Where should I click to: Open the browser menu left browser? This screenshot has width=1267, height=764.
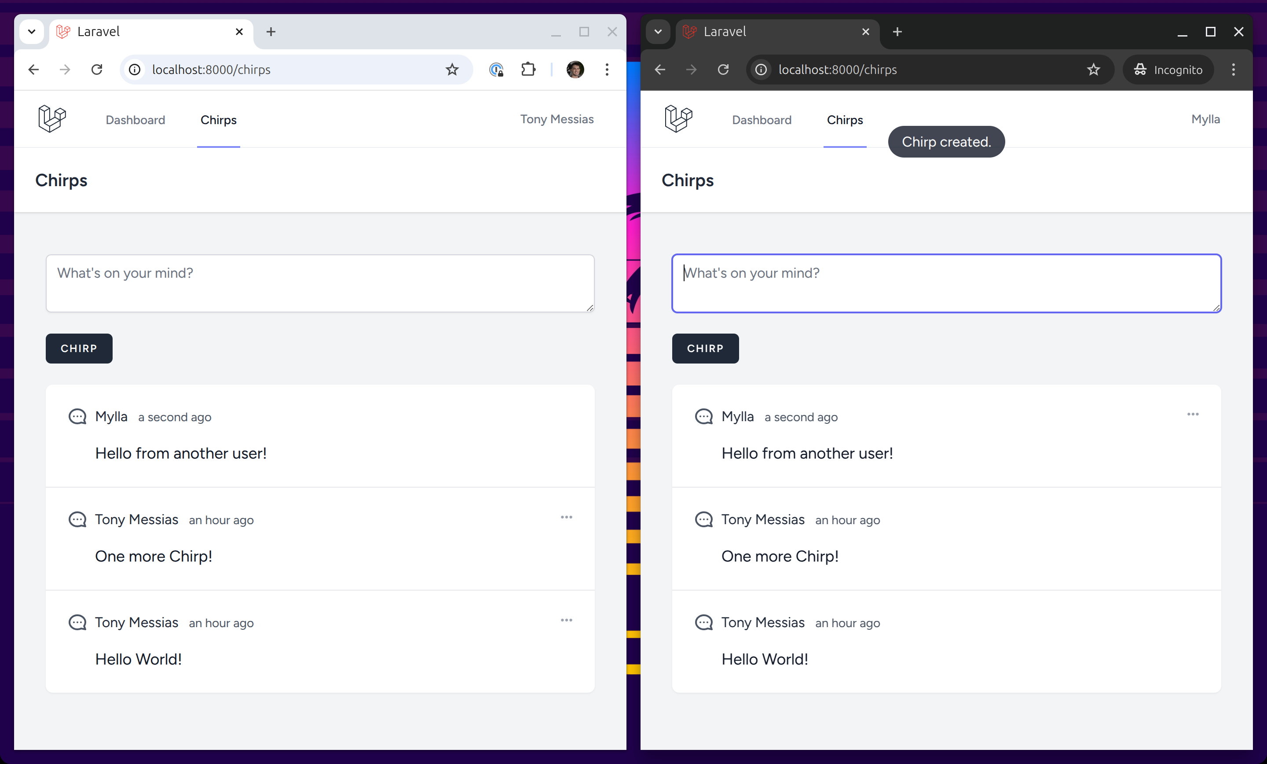click(x=606, y=70)
